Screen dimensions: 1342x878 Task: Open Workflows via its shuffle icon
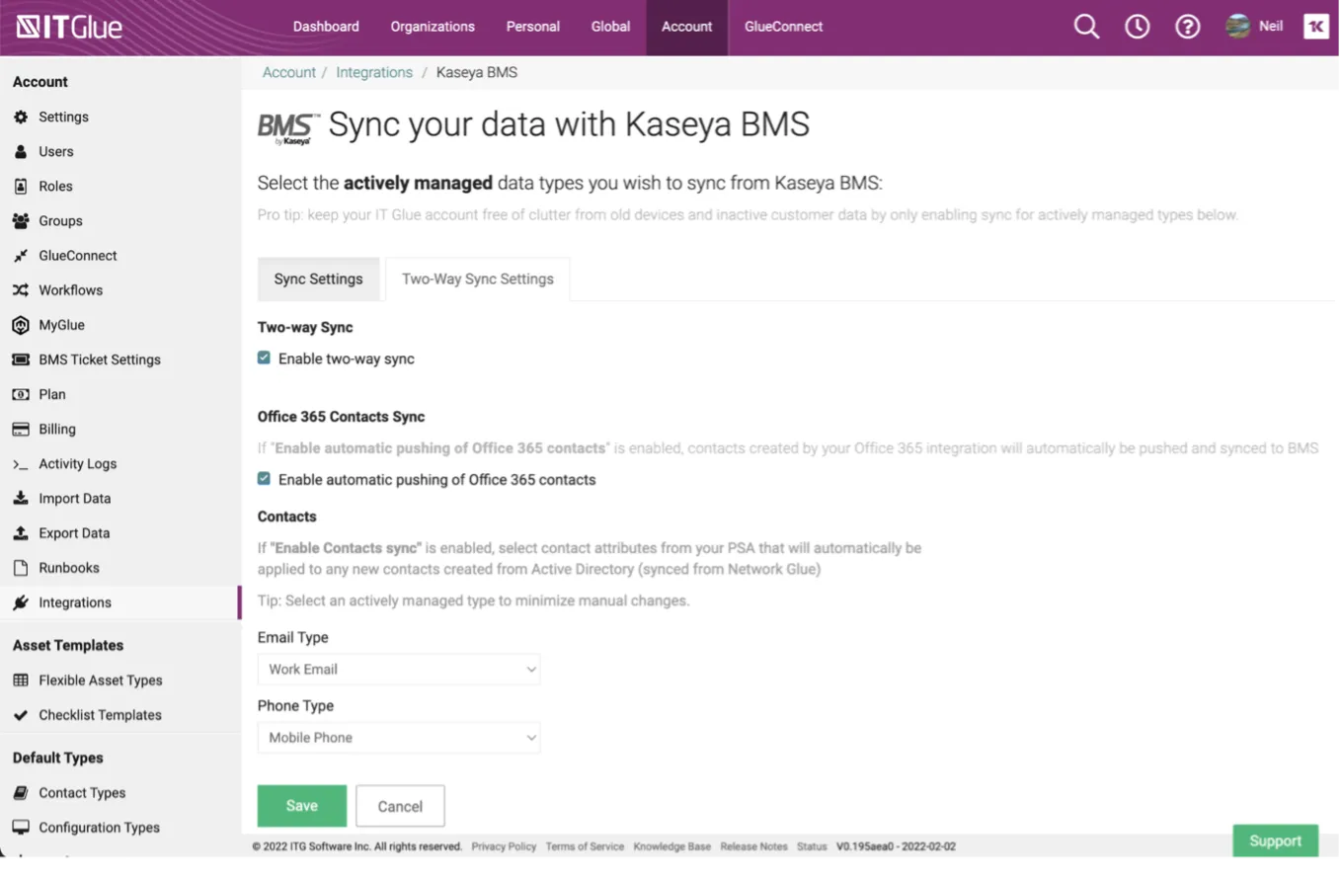pyautogui.click(x=21, y=290)
